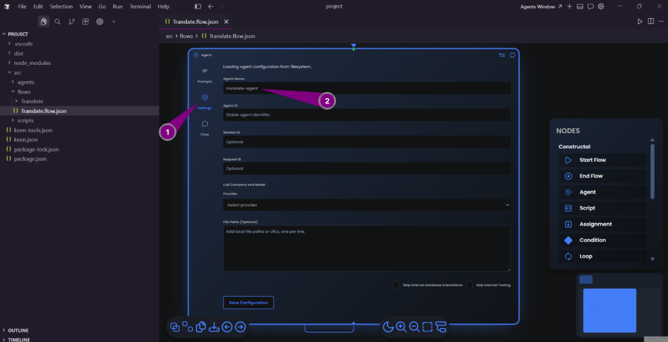Open the Terminal menu
668x342 pixels.
point(140,7)
